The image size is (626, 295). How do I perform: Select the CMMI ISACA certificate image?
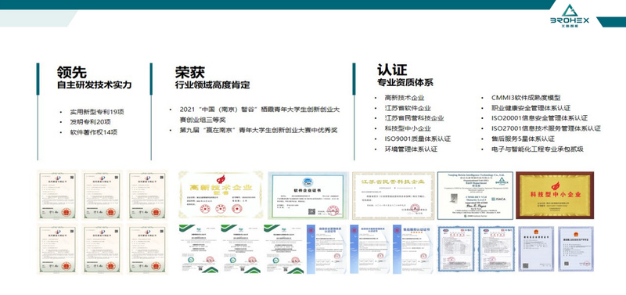(x=475, y=196)
